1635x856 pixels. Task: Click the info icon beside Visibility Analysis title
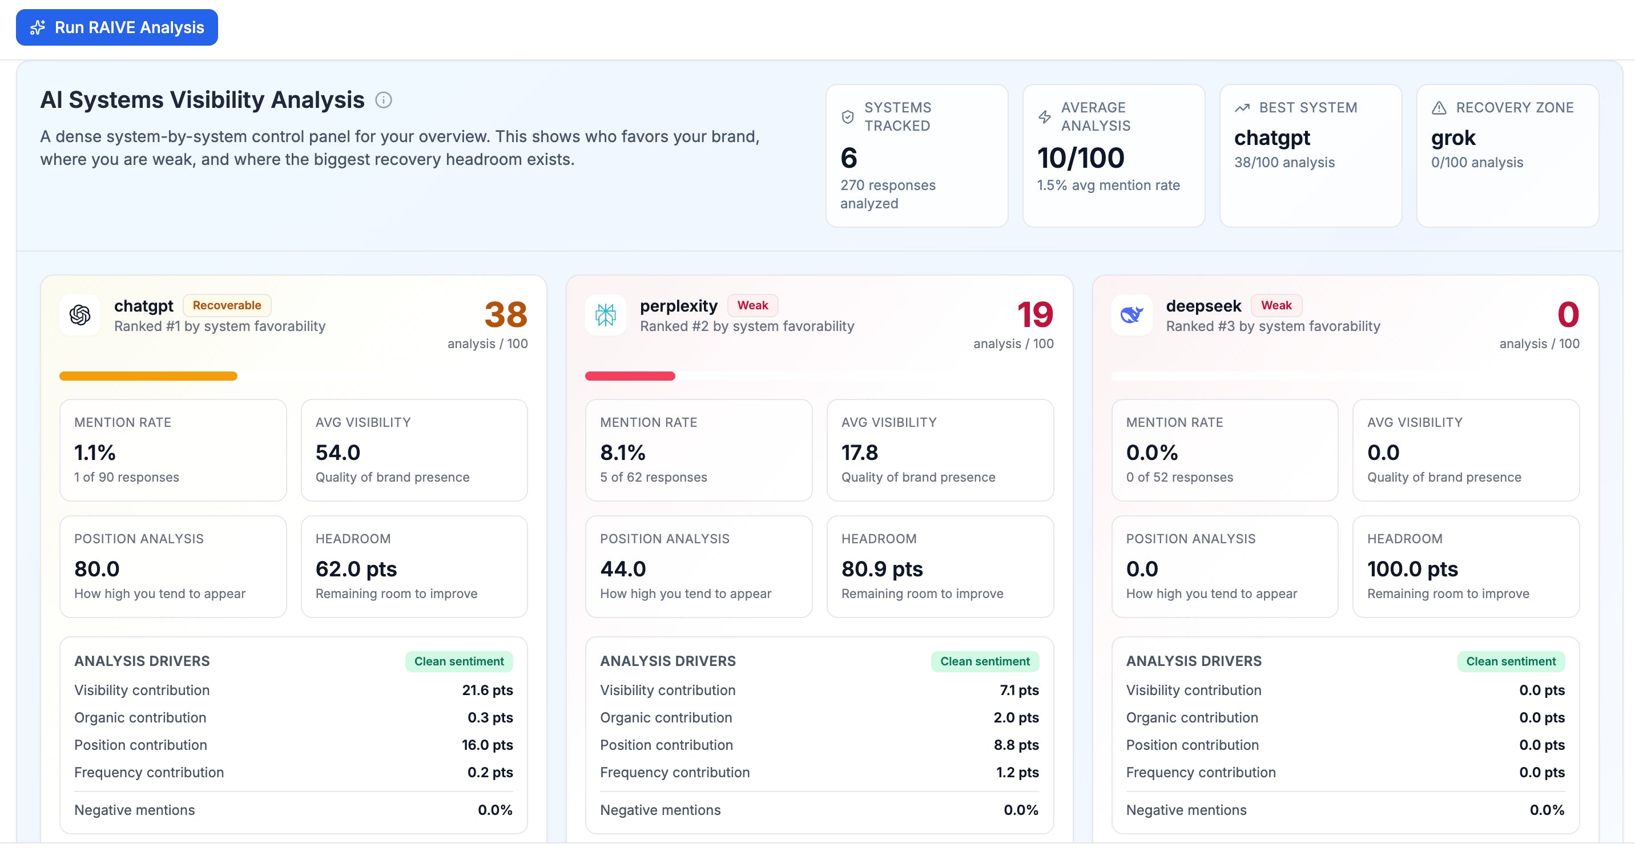click(384, 100)
